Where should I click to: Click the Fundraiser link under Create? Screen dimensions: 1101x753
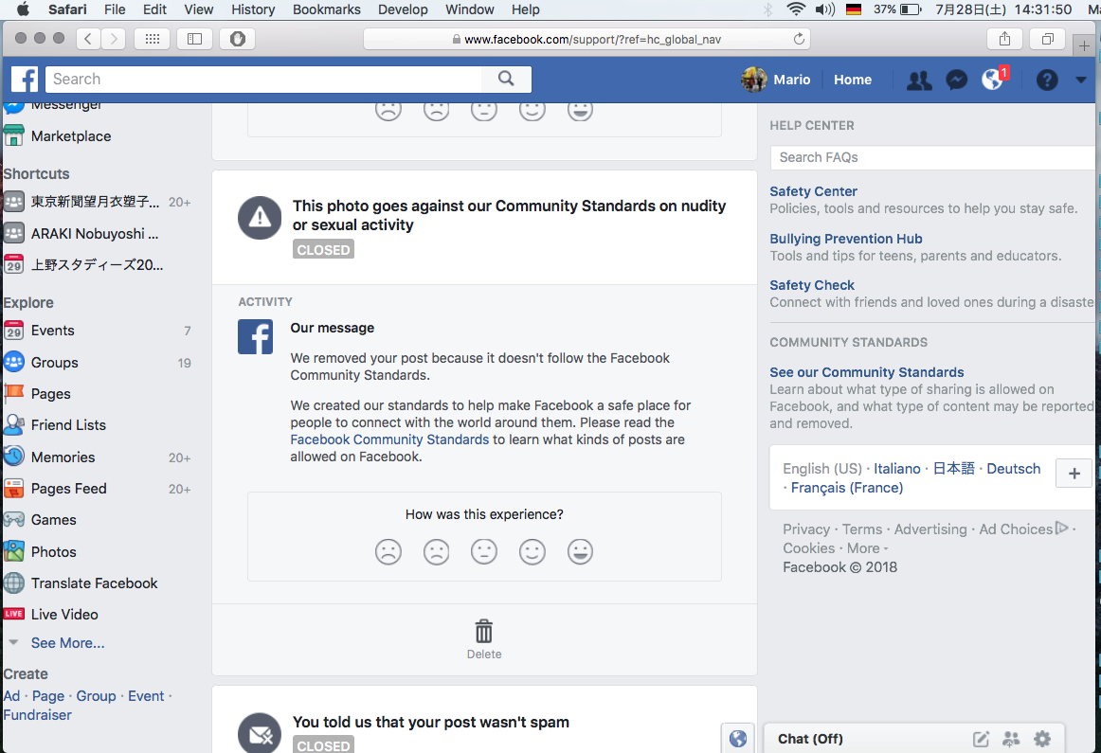click(x=37, y=715)
